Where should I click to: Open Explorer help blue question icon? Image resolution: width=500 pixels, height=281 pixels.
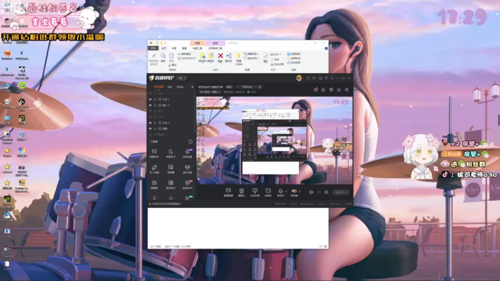point(326,49)
